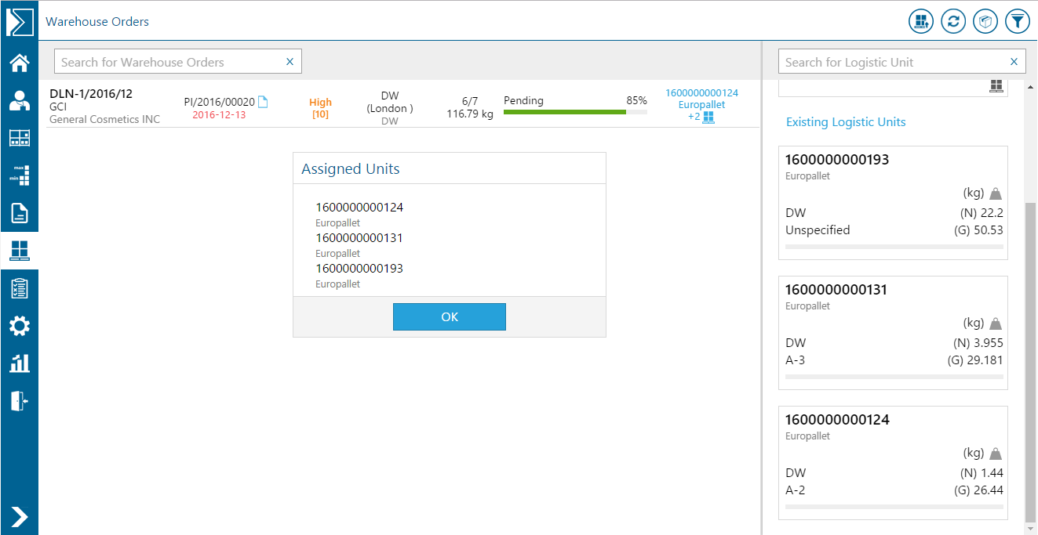Open the bar chart reports icon
1038x535 pixels.
pos(19,363)
